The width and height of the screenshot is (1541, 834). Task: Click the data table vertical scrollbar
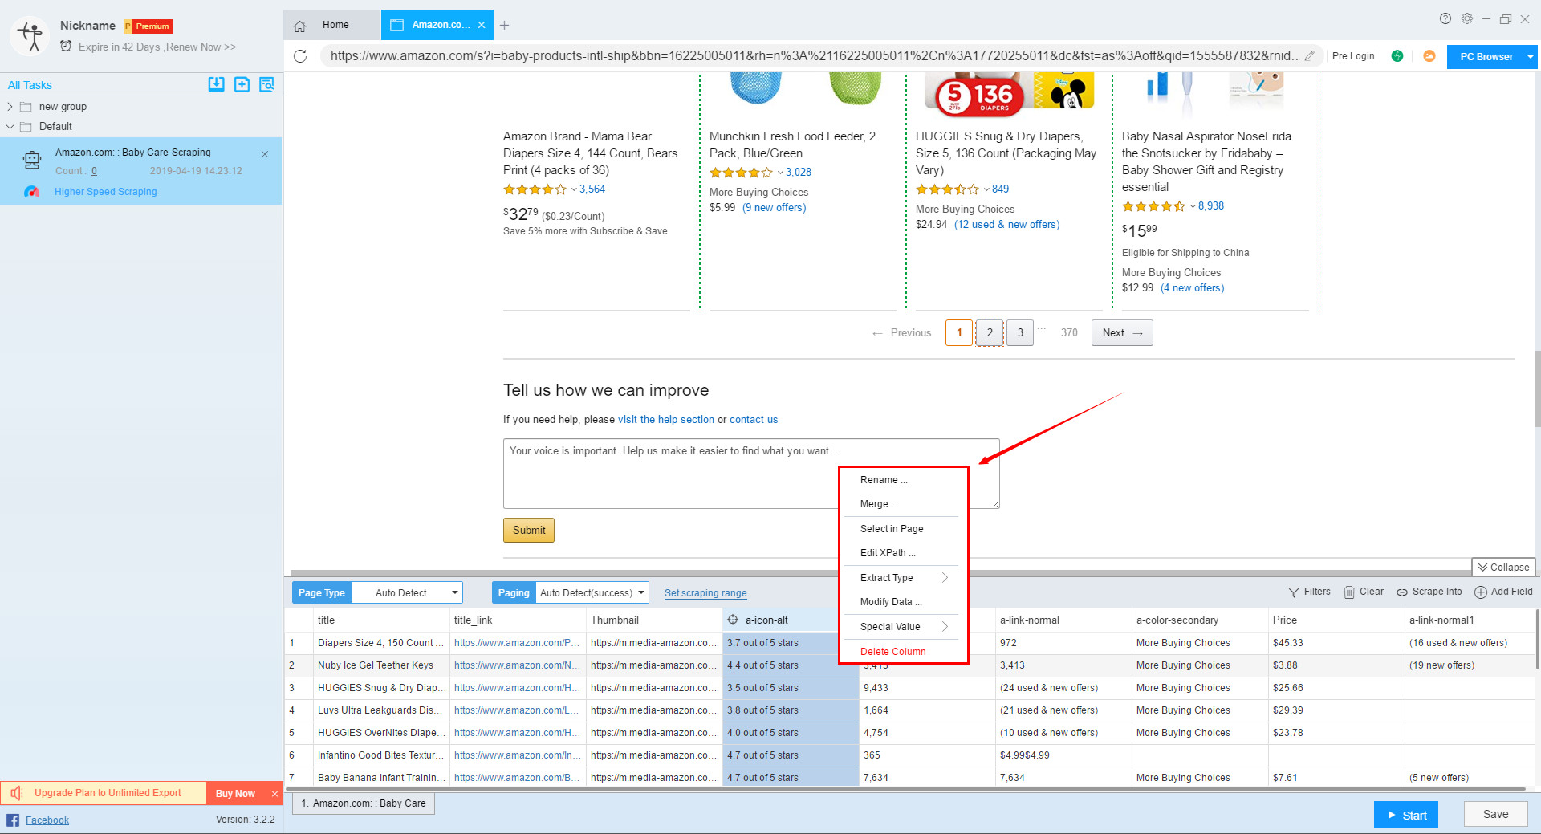click(1537, 639)
